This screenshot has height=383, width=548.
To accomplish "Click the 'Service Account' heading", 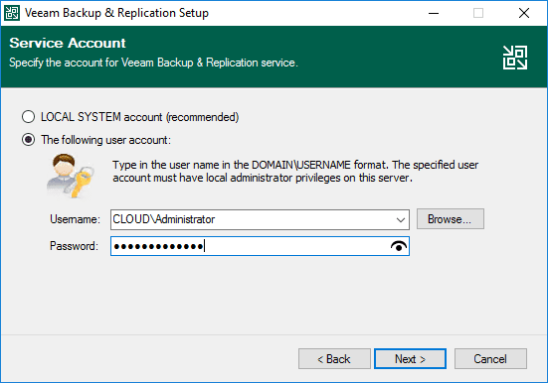I will coord(68,43).
